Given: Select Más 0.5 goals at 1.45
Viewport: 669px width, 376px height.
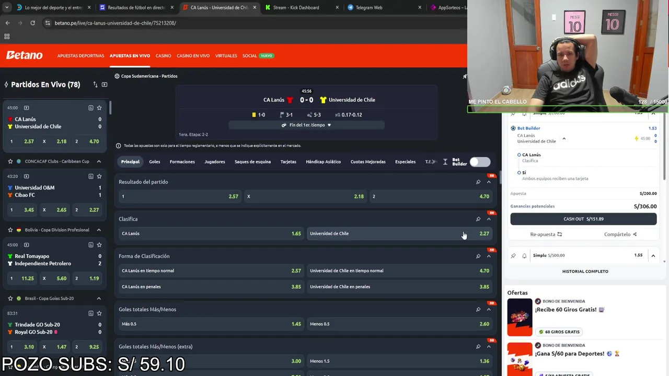Looking at the screenshot, I should [211, 324].
